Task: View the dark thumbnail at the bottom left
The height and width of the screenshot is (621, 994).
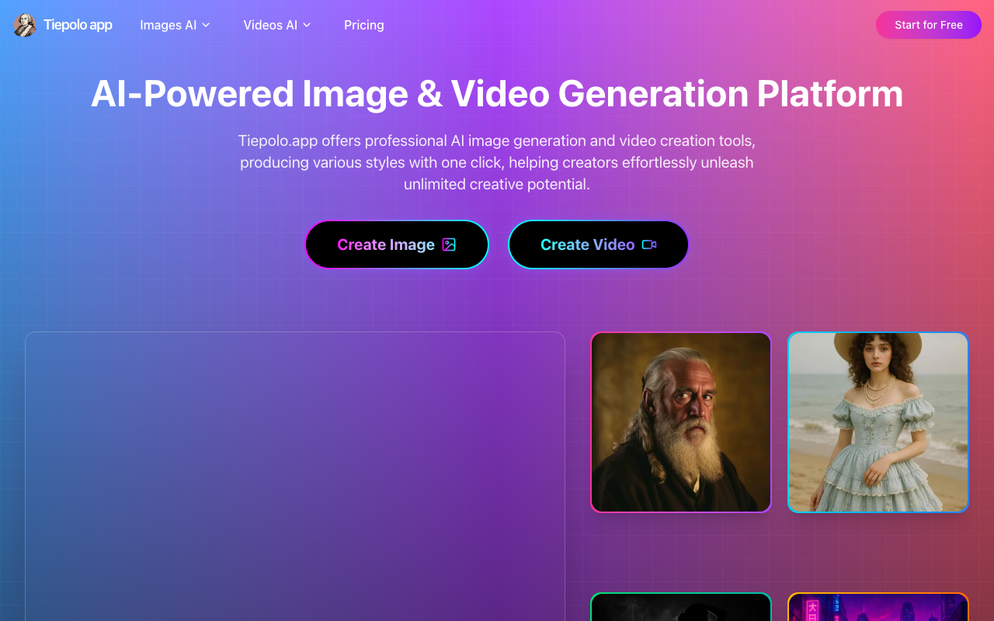Action: [x=681, y=609]
